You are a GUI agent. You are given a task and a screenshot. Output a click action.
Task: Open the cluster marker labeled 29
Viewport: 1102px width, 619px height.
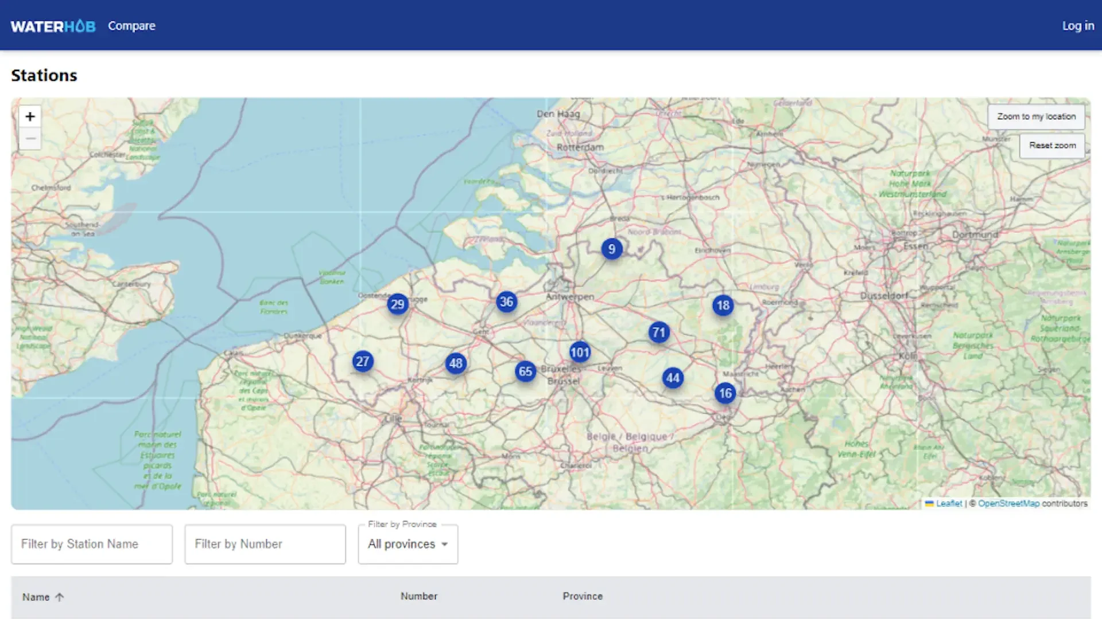click(398, 304)
